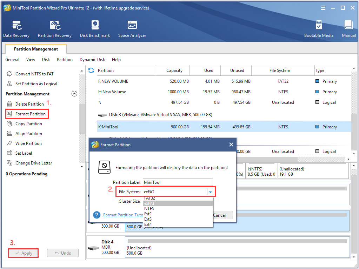The image size is (359, 269).
Task: Sort by the Type column header
Action: coord(333,70)
